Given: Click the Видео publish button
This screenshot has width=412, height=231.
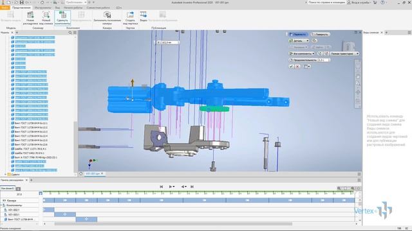Looking at the screenshot, I should (144, 16).
